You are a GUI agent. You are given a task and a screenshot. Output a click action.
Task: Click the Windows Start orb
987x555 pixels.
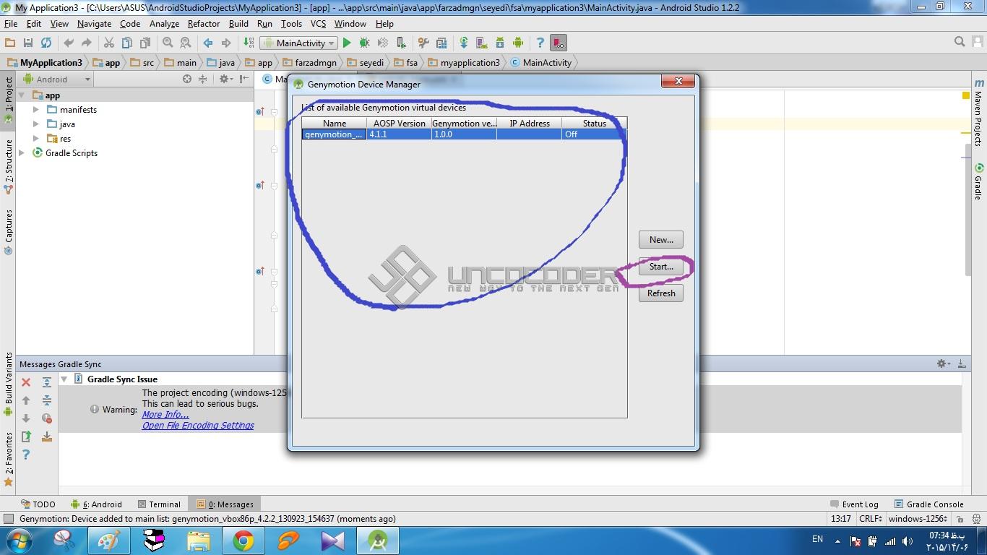(19, 541)
